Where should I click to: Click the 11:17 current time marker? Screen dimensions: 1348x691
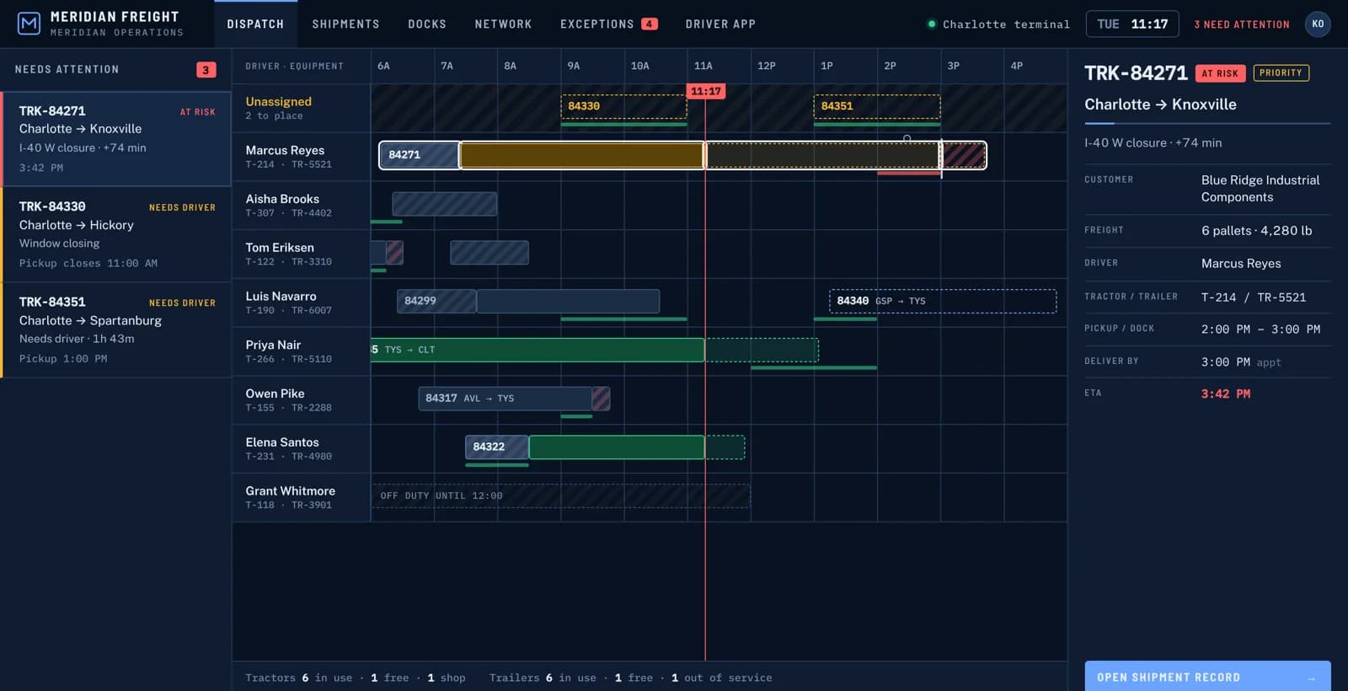click(706, 91)
